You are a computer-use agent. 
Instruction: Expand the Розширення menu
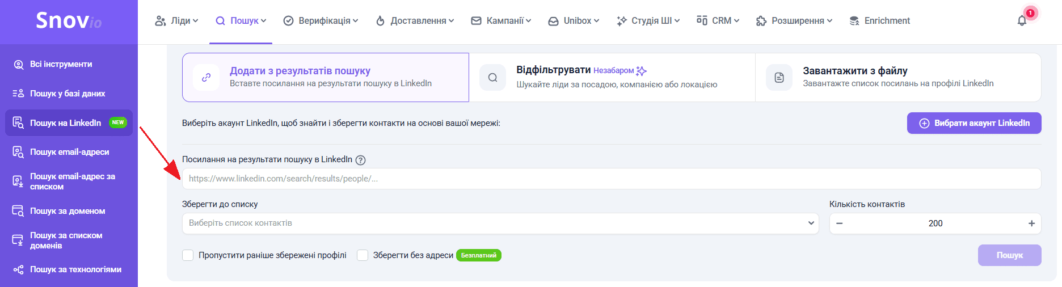coord(794,21)
